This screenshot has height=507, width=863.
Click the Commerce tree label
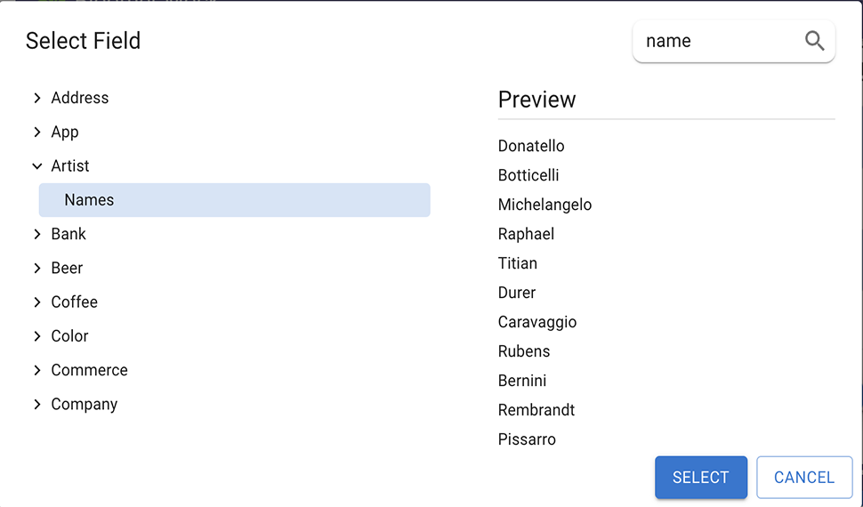(89, 370)
